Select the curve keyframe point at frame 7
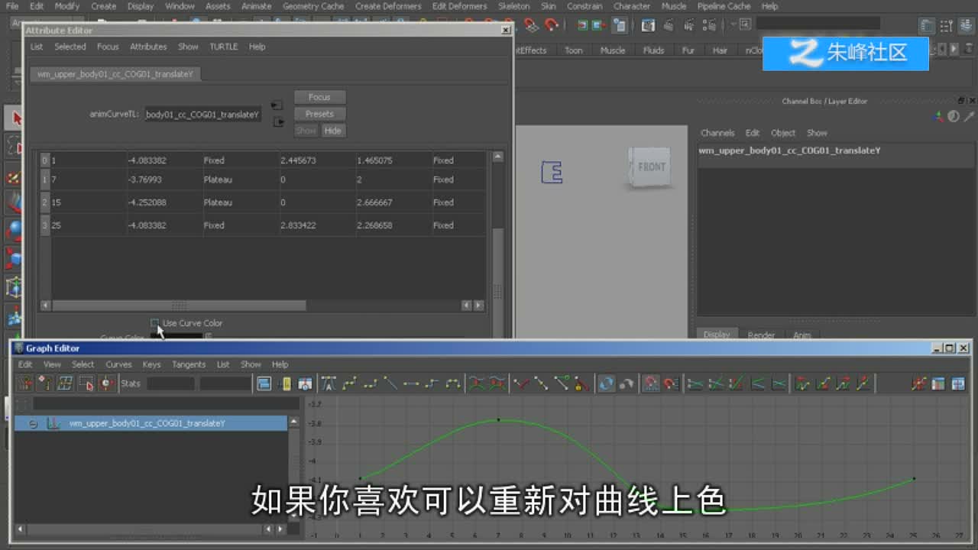This screenshot has height=550, width=978. click(x=499, y=419)
